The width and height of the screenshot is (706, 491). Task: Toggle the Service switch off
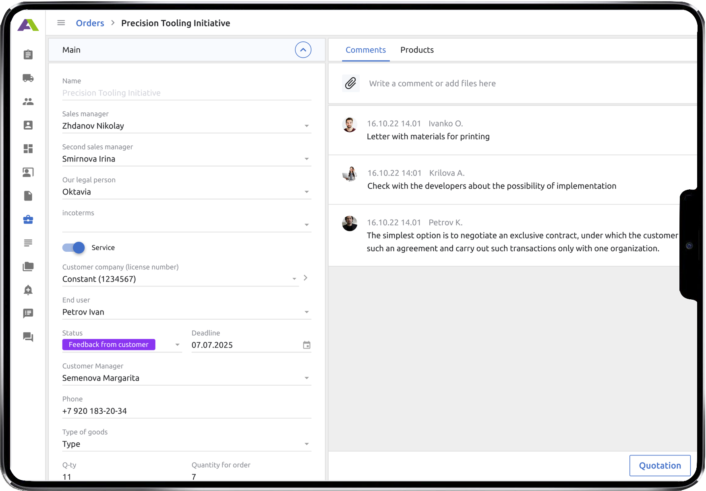74,248
